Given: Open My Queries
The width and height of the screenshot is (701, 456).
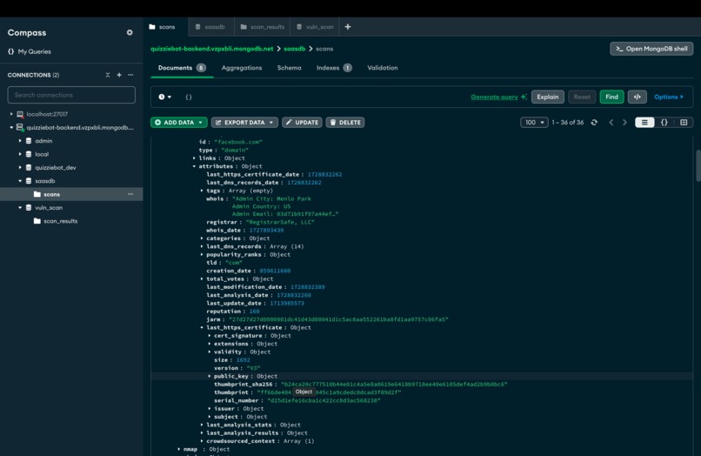Looking at the screenshot, I should click(29, 51).
